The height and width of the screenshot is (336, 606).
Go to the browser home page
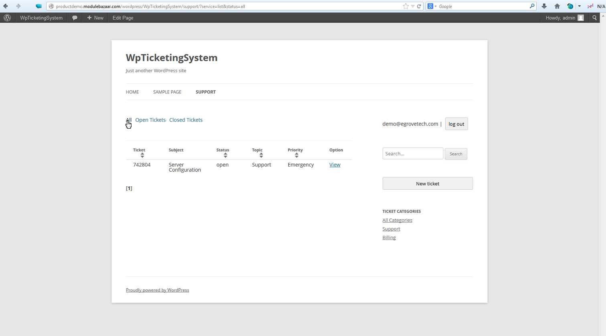[557, 6]
